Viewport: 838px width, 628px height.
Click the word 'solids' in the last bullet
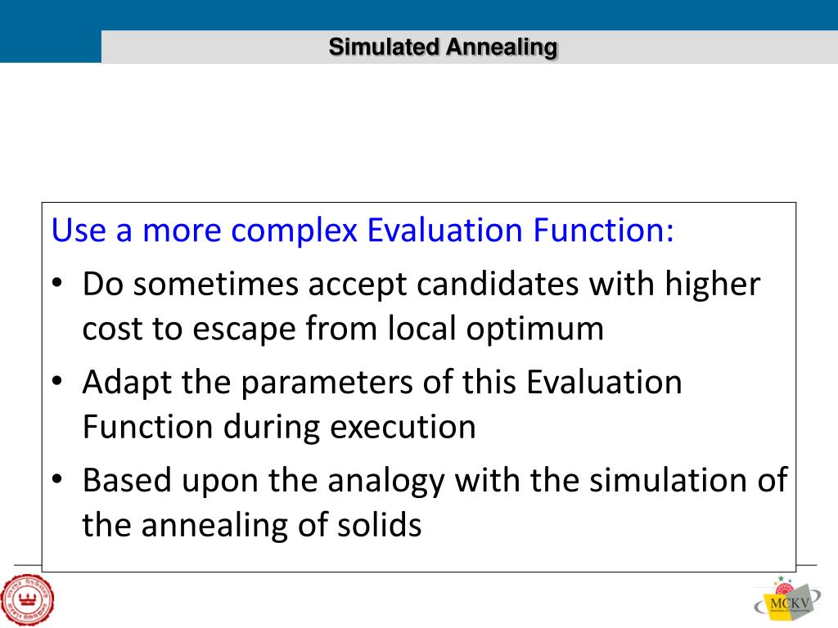coord(381,525)
